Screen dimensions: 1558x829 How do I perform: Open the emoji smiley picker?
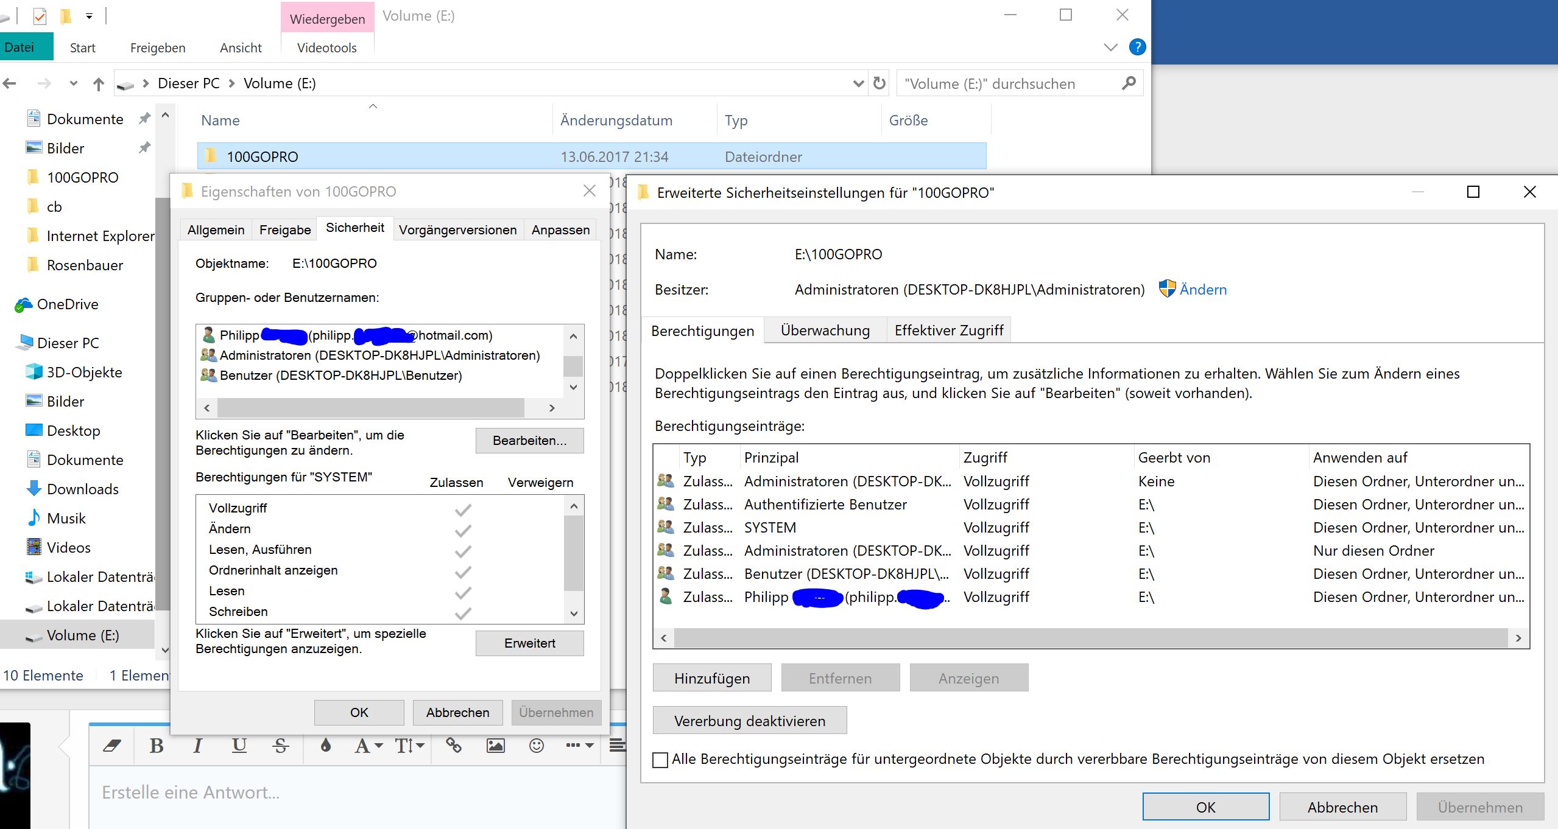[x=537, y=746]
